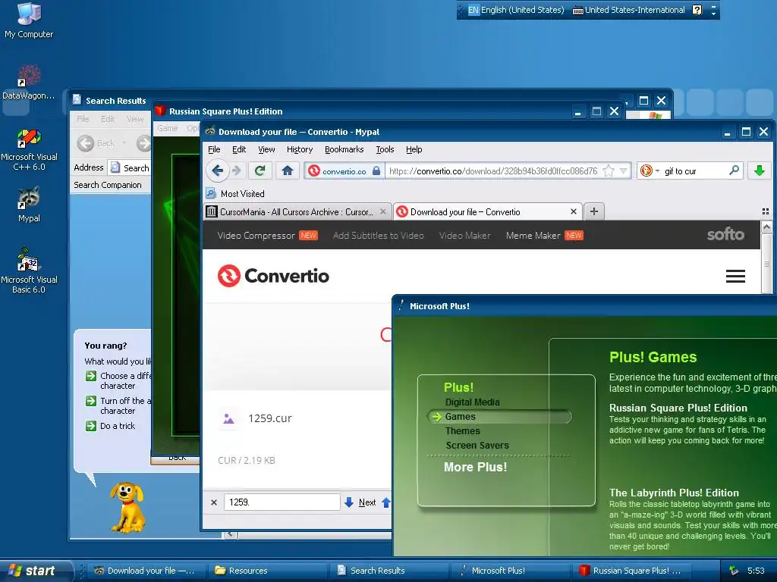Viewport: 777px width, 582px height.
Task: Focus the find bar text field
Action: pos(282,502)
